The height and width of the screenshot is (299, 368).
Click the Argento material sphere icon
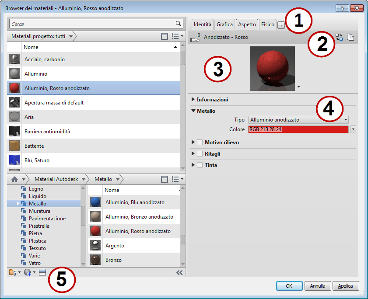tap(95, 245)
